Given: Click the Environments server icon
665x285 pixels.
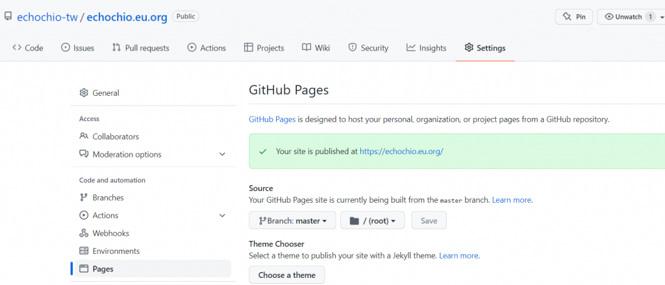Looking at the screenshot, I should coord(84,251).
